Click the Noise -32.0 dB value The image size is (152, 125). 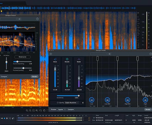[79, 90]
